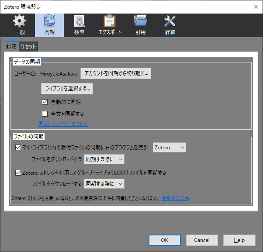Open the エクスポート clipboard pane
Screen dimensions: 263x252
coord(110,25)
